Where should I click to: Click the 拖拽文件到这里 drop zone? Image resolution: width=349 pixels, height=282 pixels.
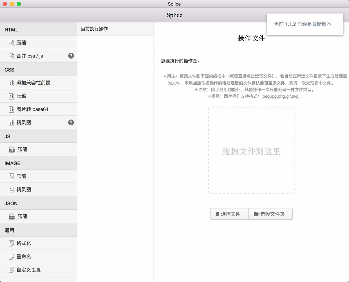tap(252, 150)
